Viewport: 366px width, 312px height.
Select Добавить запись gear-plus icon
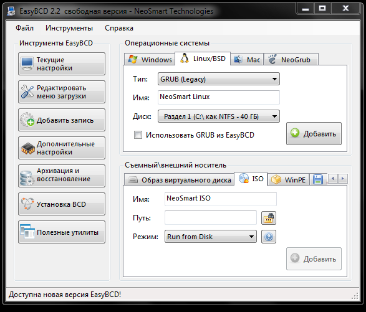click(27, 120)
